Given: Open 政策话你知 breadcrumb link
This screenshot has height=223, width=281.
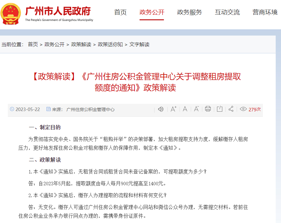Looking at the screenshot, I should (111, 44).
